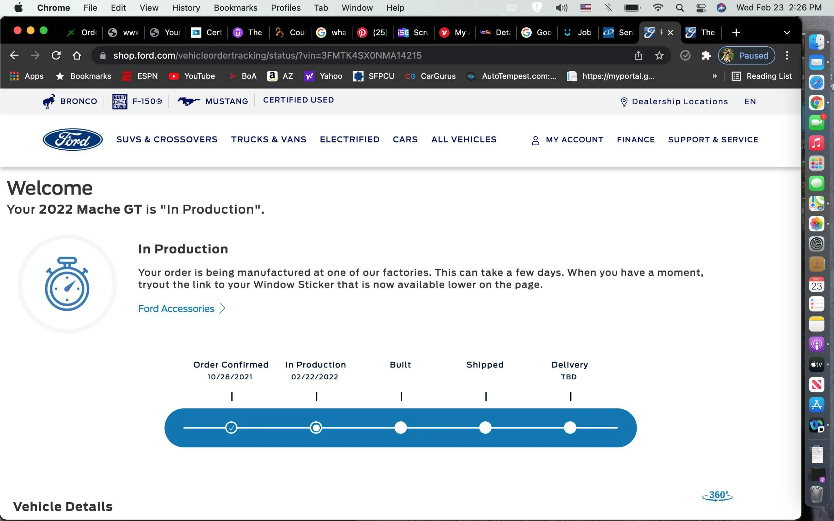Click the Built progress marker
The height and width of the screenshot is (521, 834).
pos(401,428)
